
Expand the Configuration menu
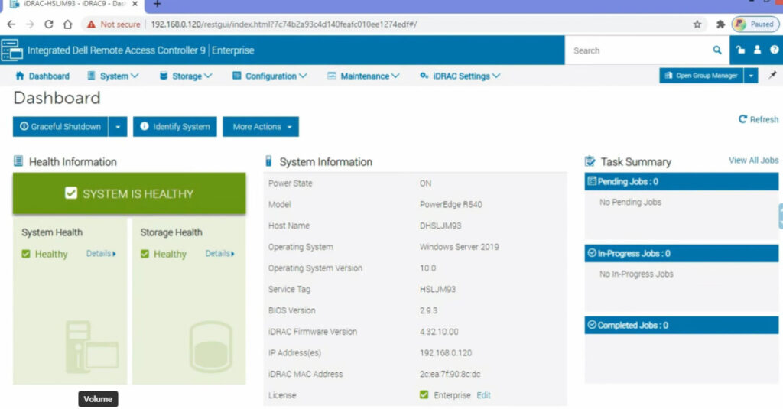[270, 76]
